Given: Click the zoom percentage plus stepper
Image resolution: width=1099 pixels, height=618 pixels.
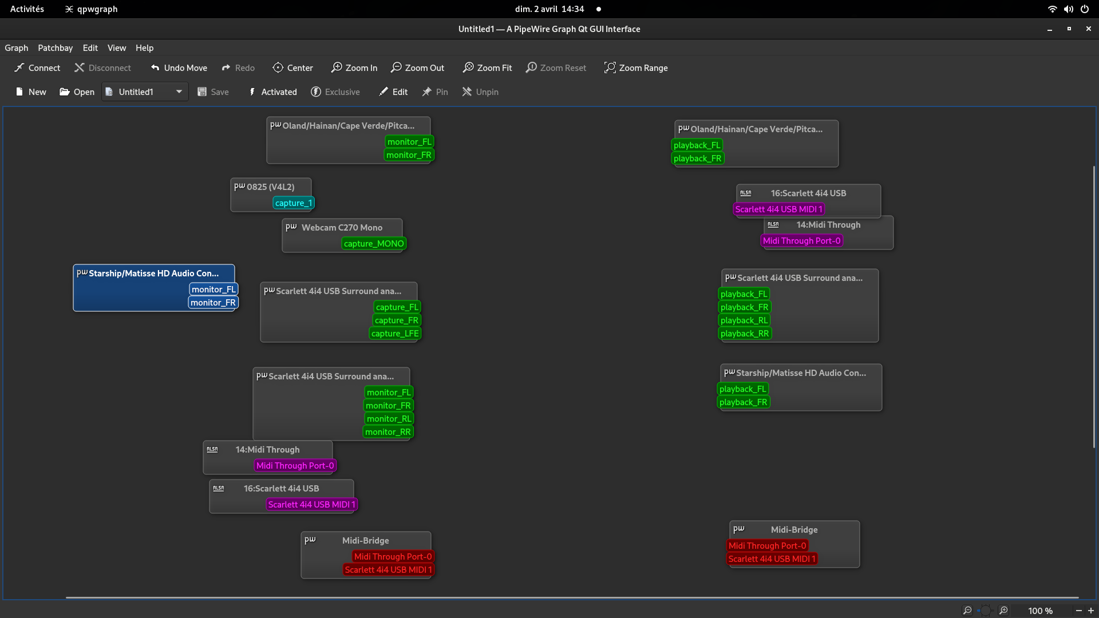Looking at the screenshot, I should click(x=1091, y=611).
